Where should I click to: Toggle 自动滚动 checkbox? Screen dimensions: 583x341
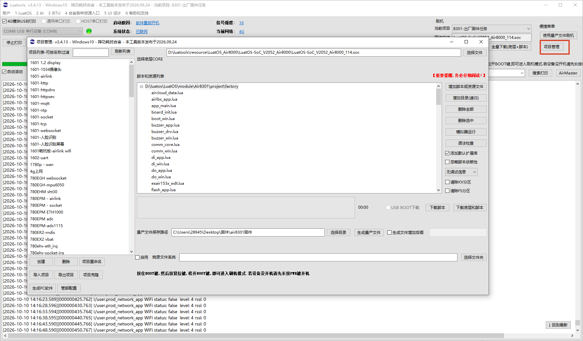4,72
